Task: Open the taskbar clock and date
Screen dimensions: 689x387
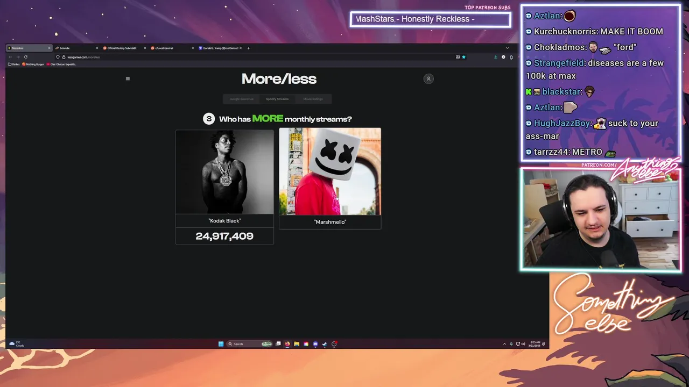Action: [x=535, y=344]
